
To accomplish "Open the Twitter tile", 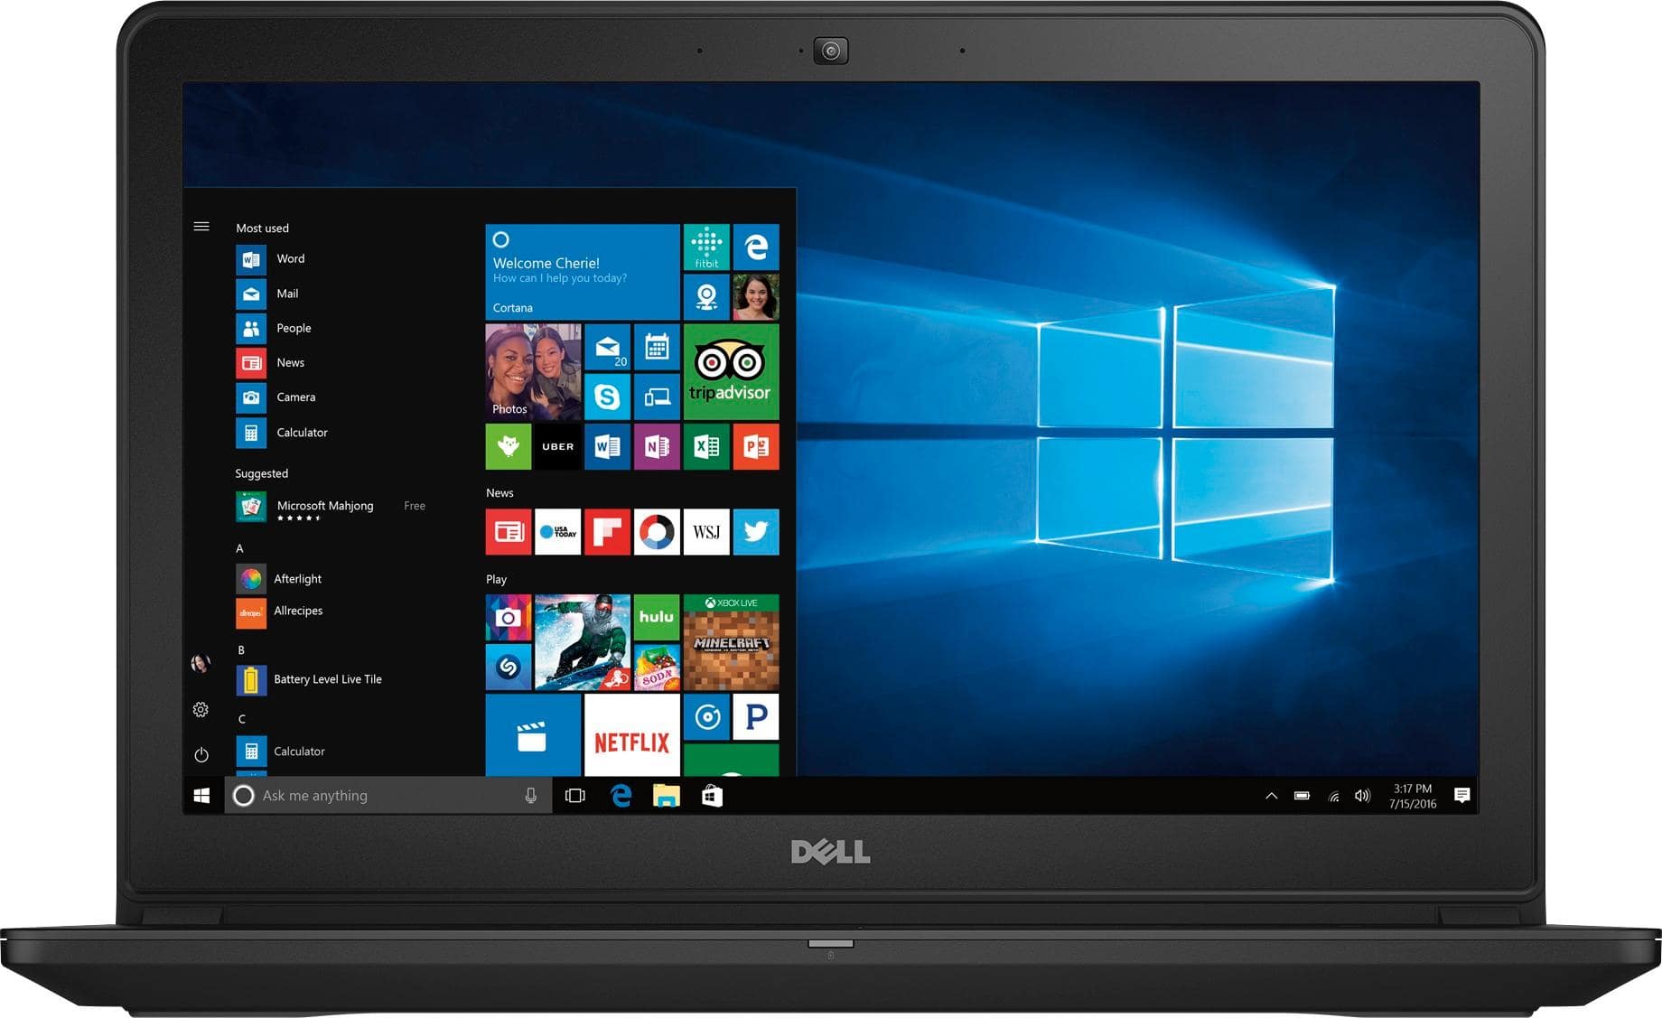I will coord(756,532).
